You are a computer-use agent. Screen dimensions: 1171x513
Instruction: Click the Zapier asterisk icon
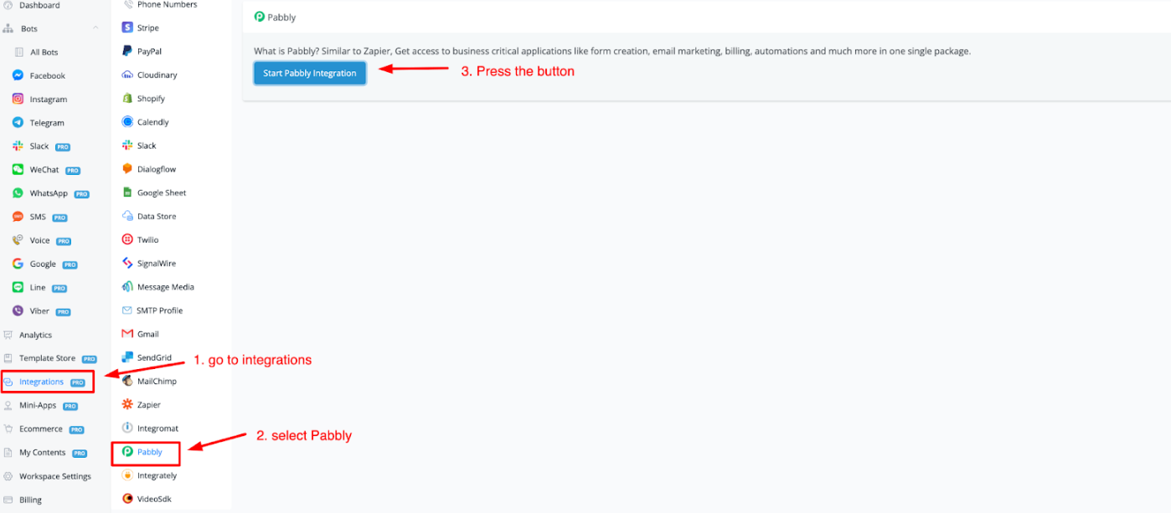[x=127, y=404]
